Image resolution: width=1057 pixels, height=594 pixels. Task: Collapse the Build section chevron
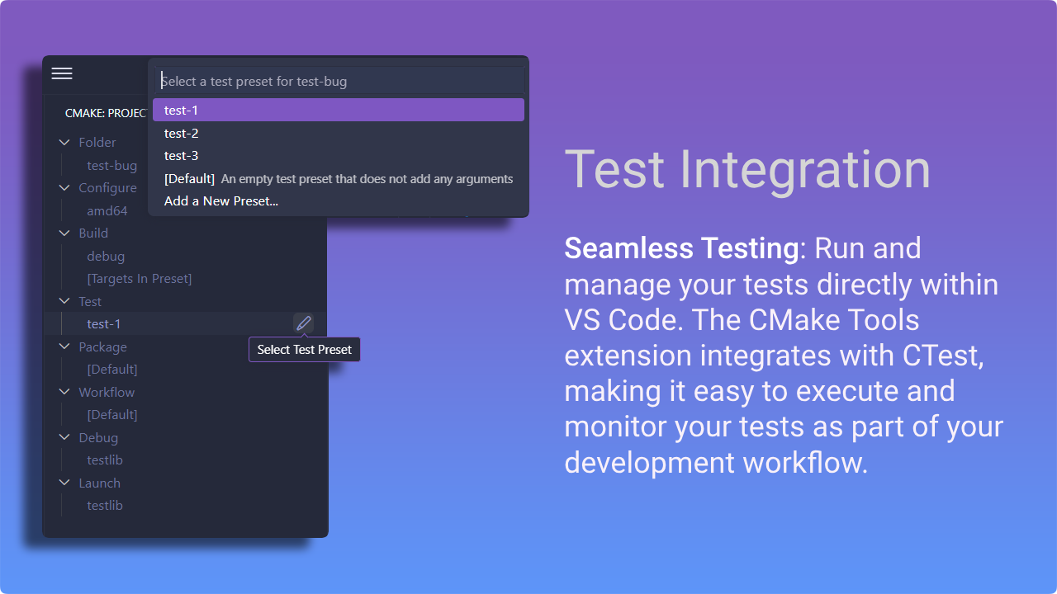pos(65,233)
